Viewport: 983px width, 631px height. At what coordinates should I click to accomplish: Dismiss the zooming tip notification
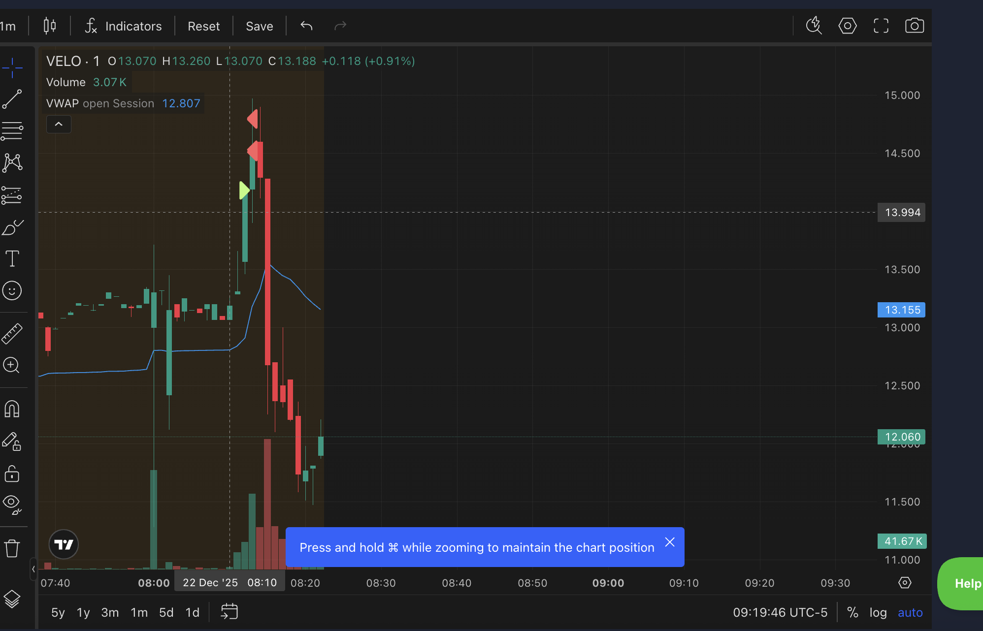pyautogui.click(x=670, y=542)
